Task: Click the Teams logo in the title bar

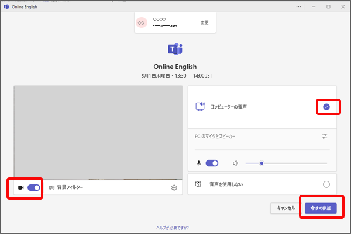Action: tap(6, 6)
